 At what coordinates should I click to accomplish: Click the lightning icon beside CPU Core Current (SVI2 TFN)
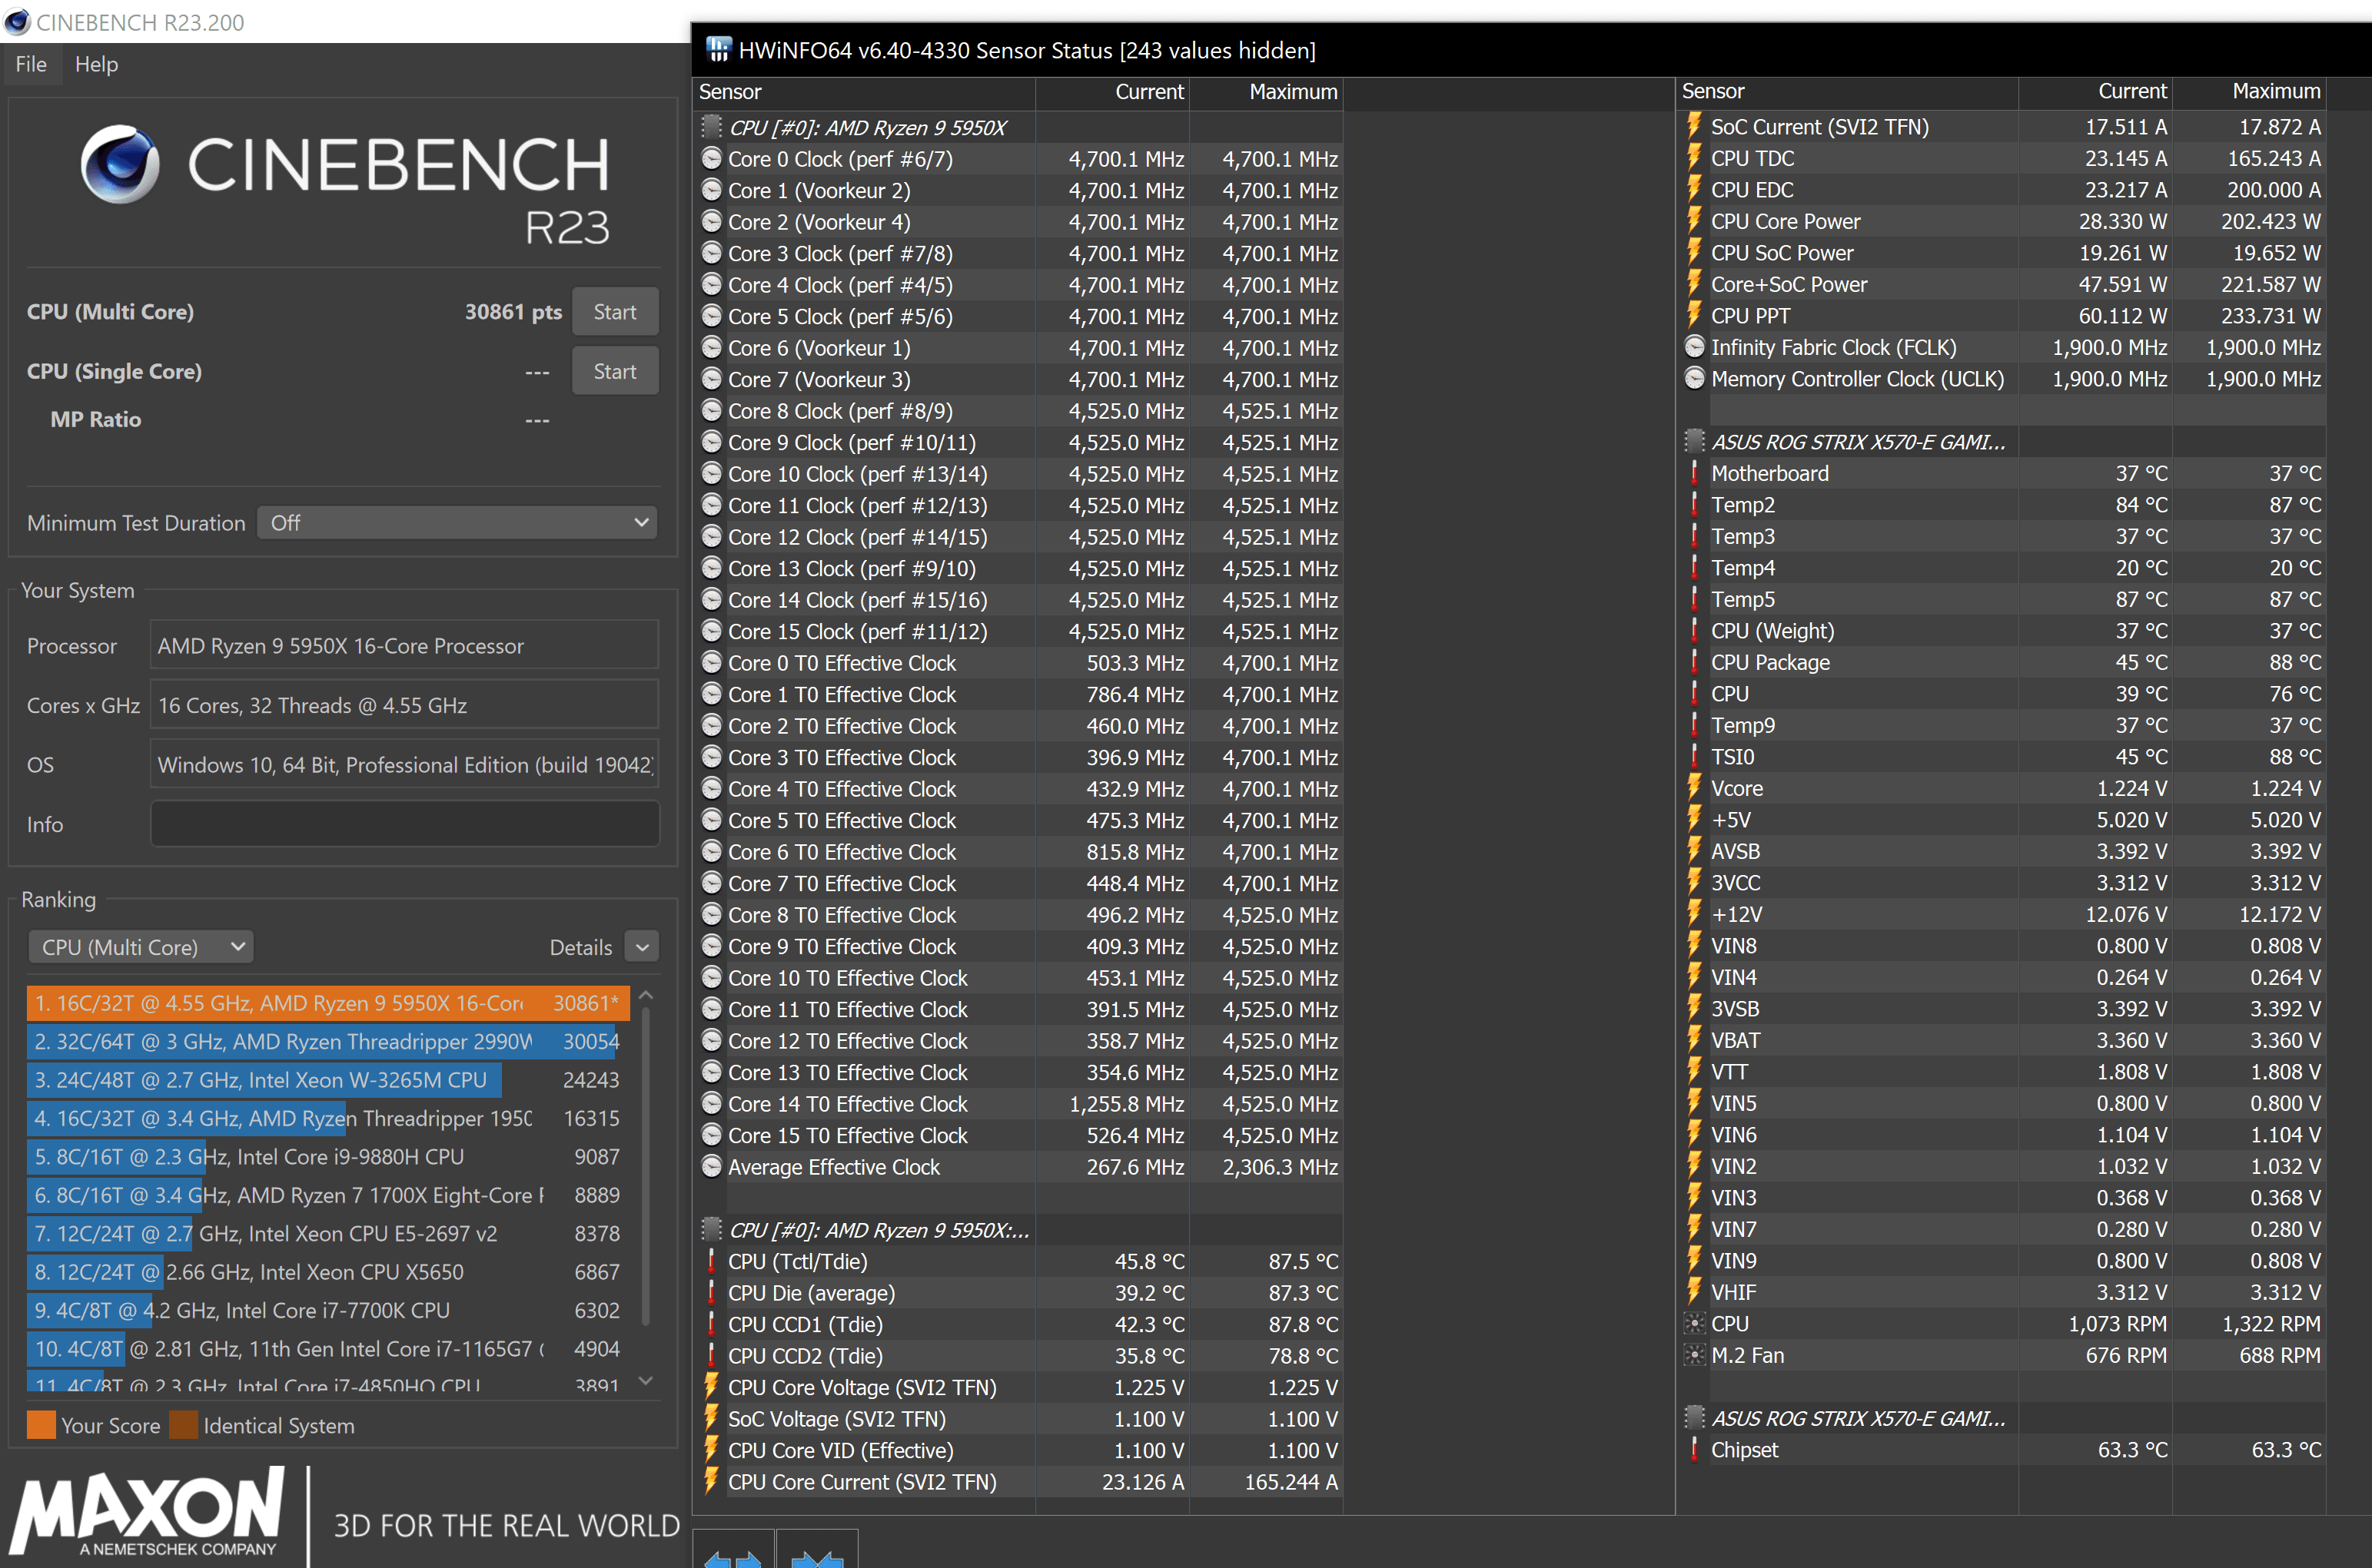pos(711,1481)
